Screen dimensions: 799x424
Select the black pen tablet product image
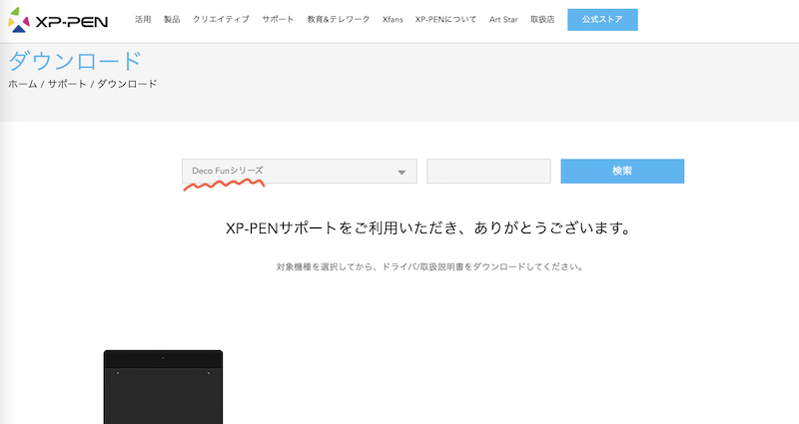click(x=163, y=387)
